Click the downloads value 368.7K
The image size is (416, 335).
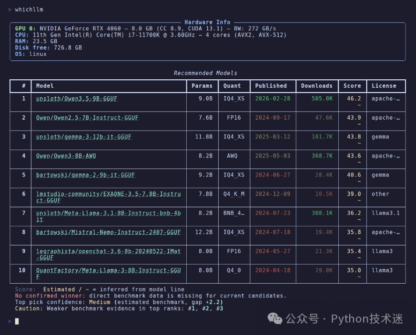click(322, 156)
